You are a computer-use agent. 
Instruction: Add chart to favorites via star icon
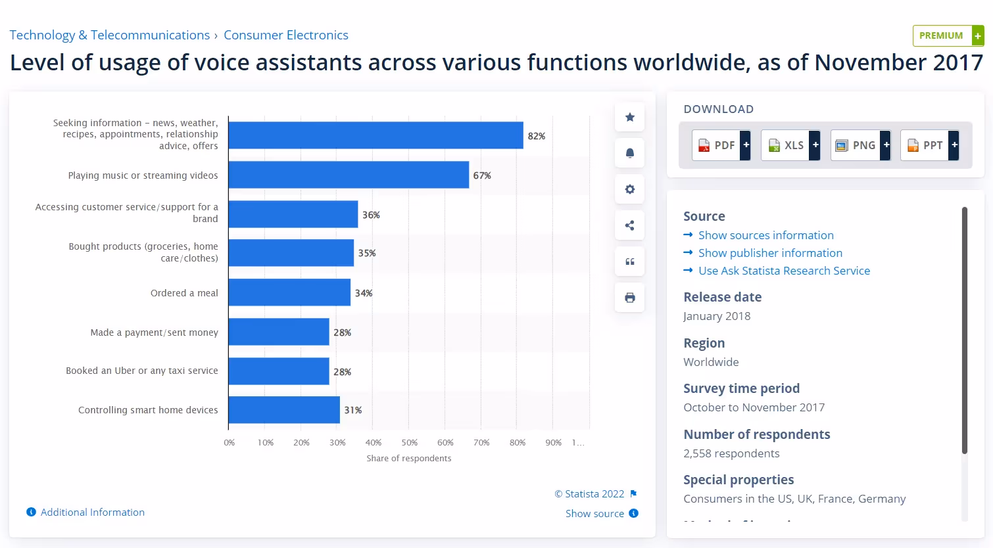(x=629, y=117)
